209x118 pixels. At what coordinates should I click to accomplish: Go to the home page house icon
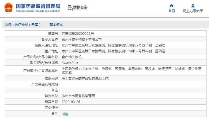pos(172,6)
